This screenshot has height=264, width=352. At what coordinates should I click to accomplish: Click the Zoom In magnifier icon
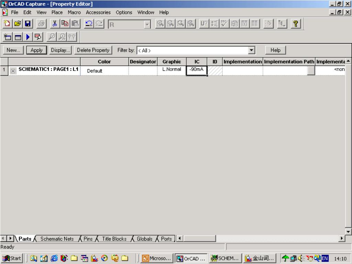(x=160, y=24)
